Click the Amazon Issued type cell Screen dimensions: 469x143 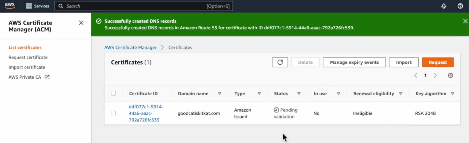tap(243, 113)
